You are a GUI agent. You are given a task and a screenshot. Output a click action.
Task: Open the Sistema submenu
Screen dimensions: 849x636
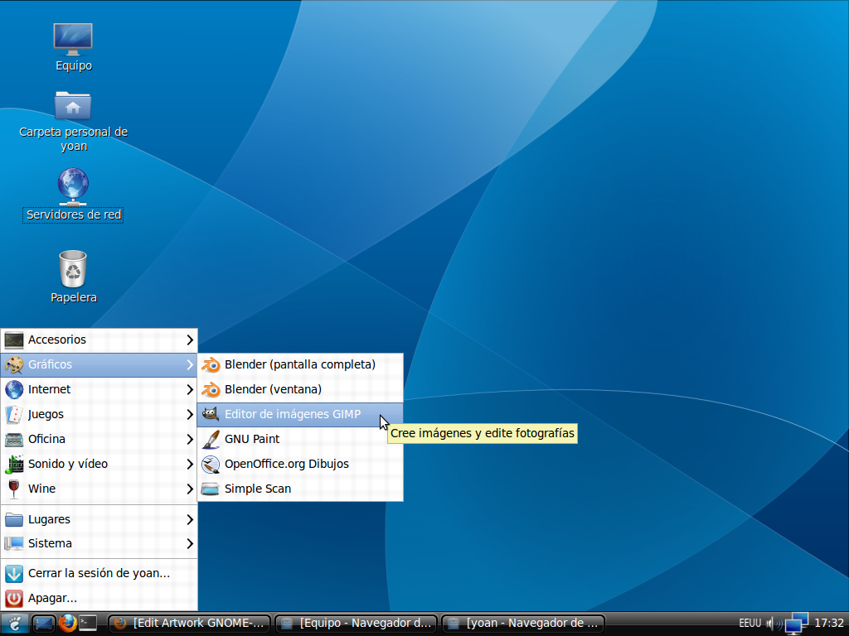(99, 543)
